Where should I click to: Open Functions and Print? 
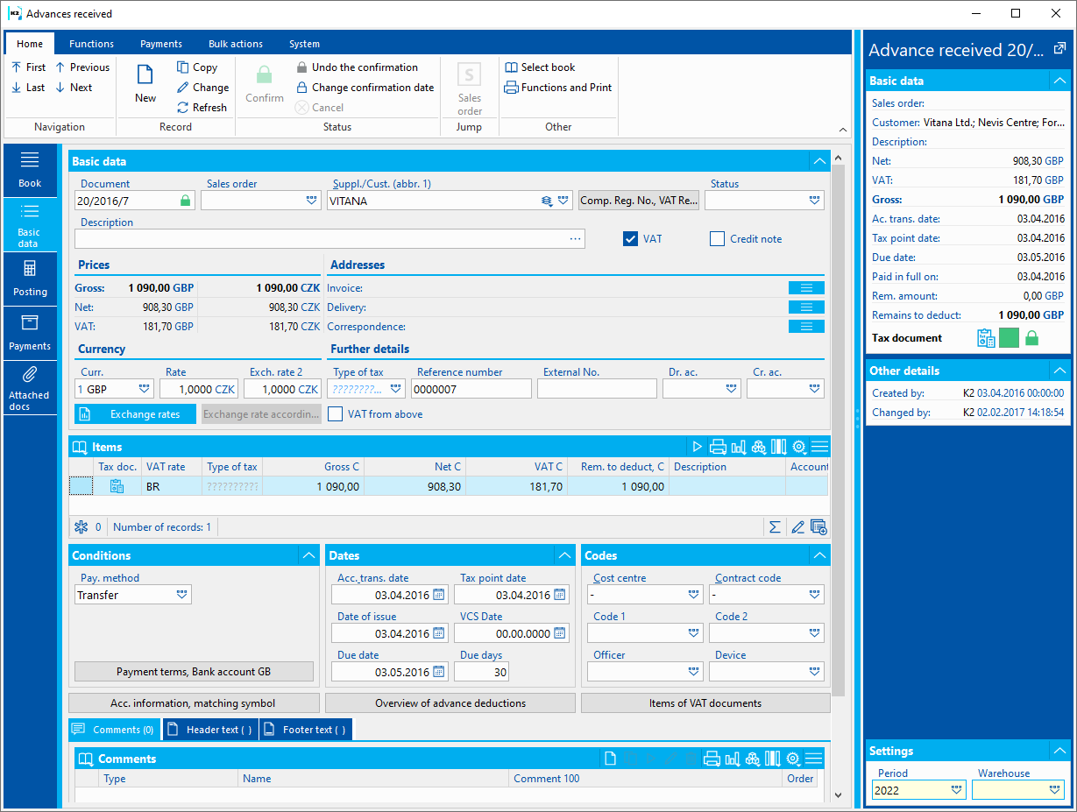point(558,88)
